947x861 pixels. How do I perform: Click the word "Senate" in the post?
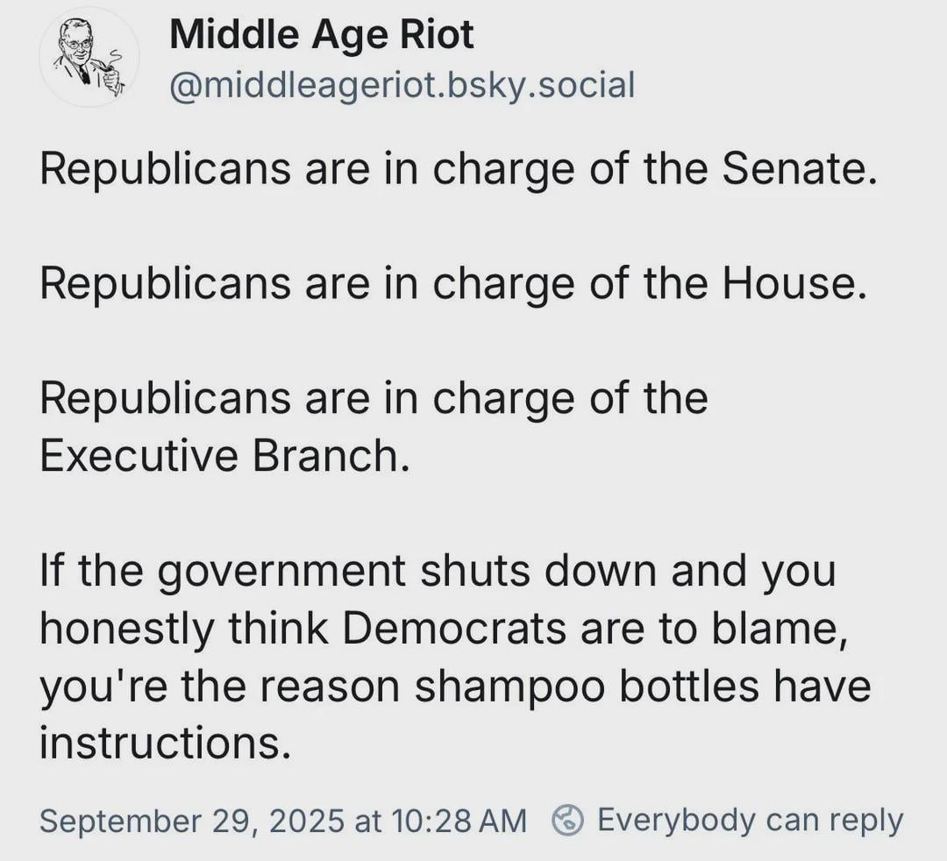click(798, 169)
